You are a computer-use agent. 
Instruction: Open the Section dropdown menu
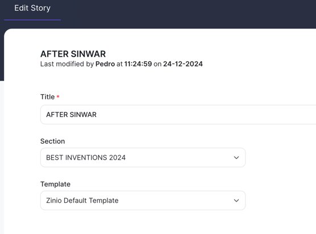[143, 157]
